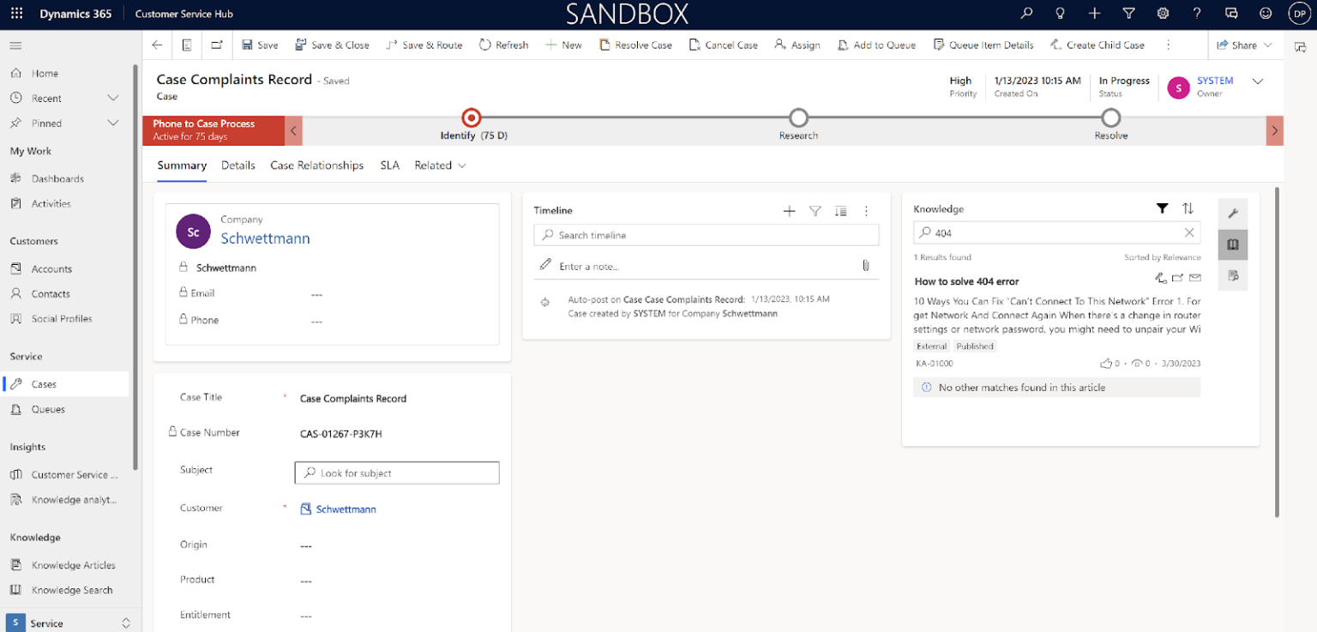
Task: Select the Knowledge search book pane icon
Action: pos(1232,244)
